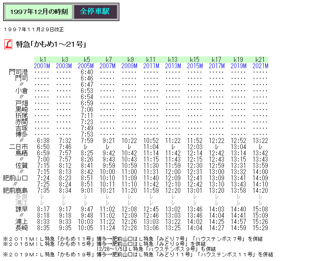316x261 pixels.
Task: Click the 6:40 門司港 departure time
Action: pos(87,72)
